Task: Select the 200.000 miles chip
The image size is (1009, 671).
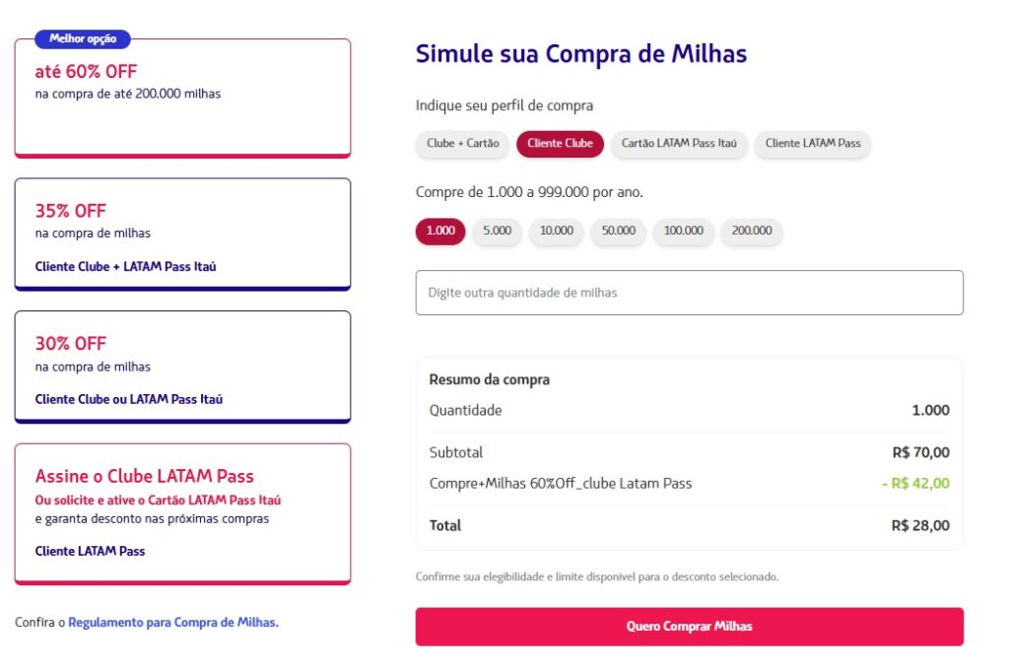Action: (752, 232)
